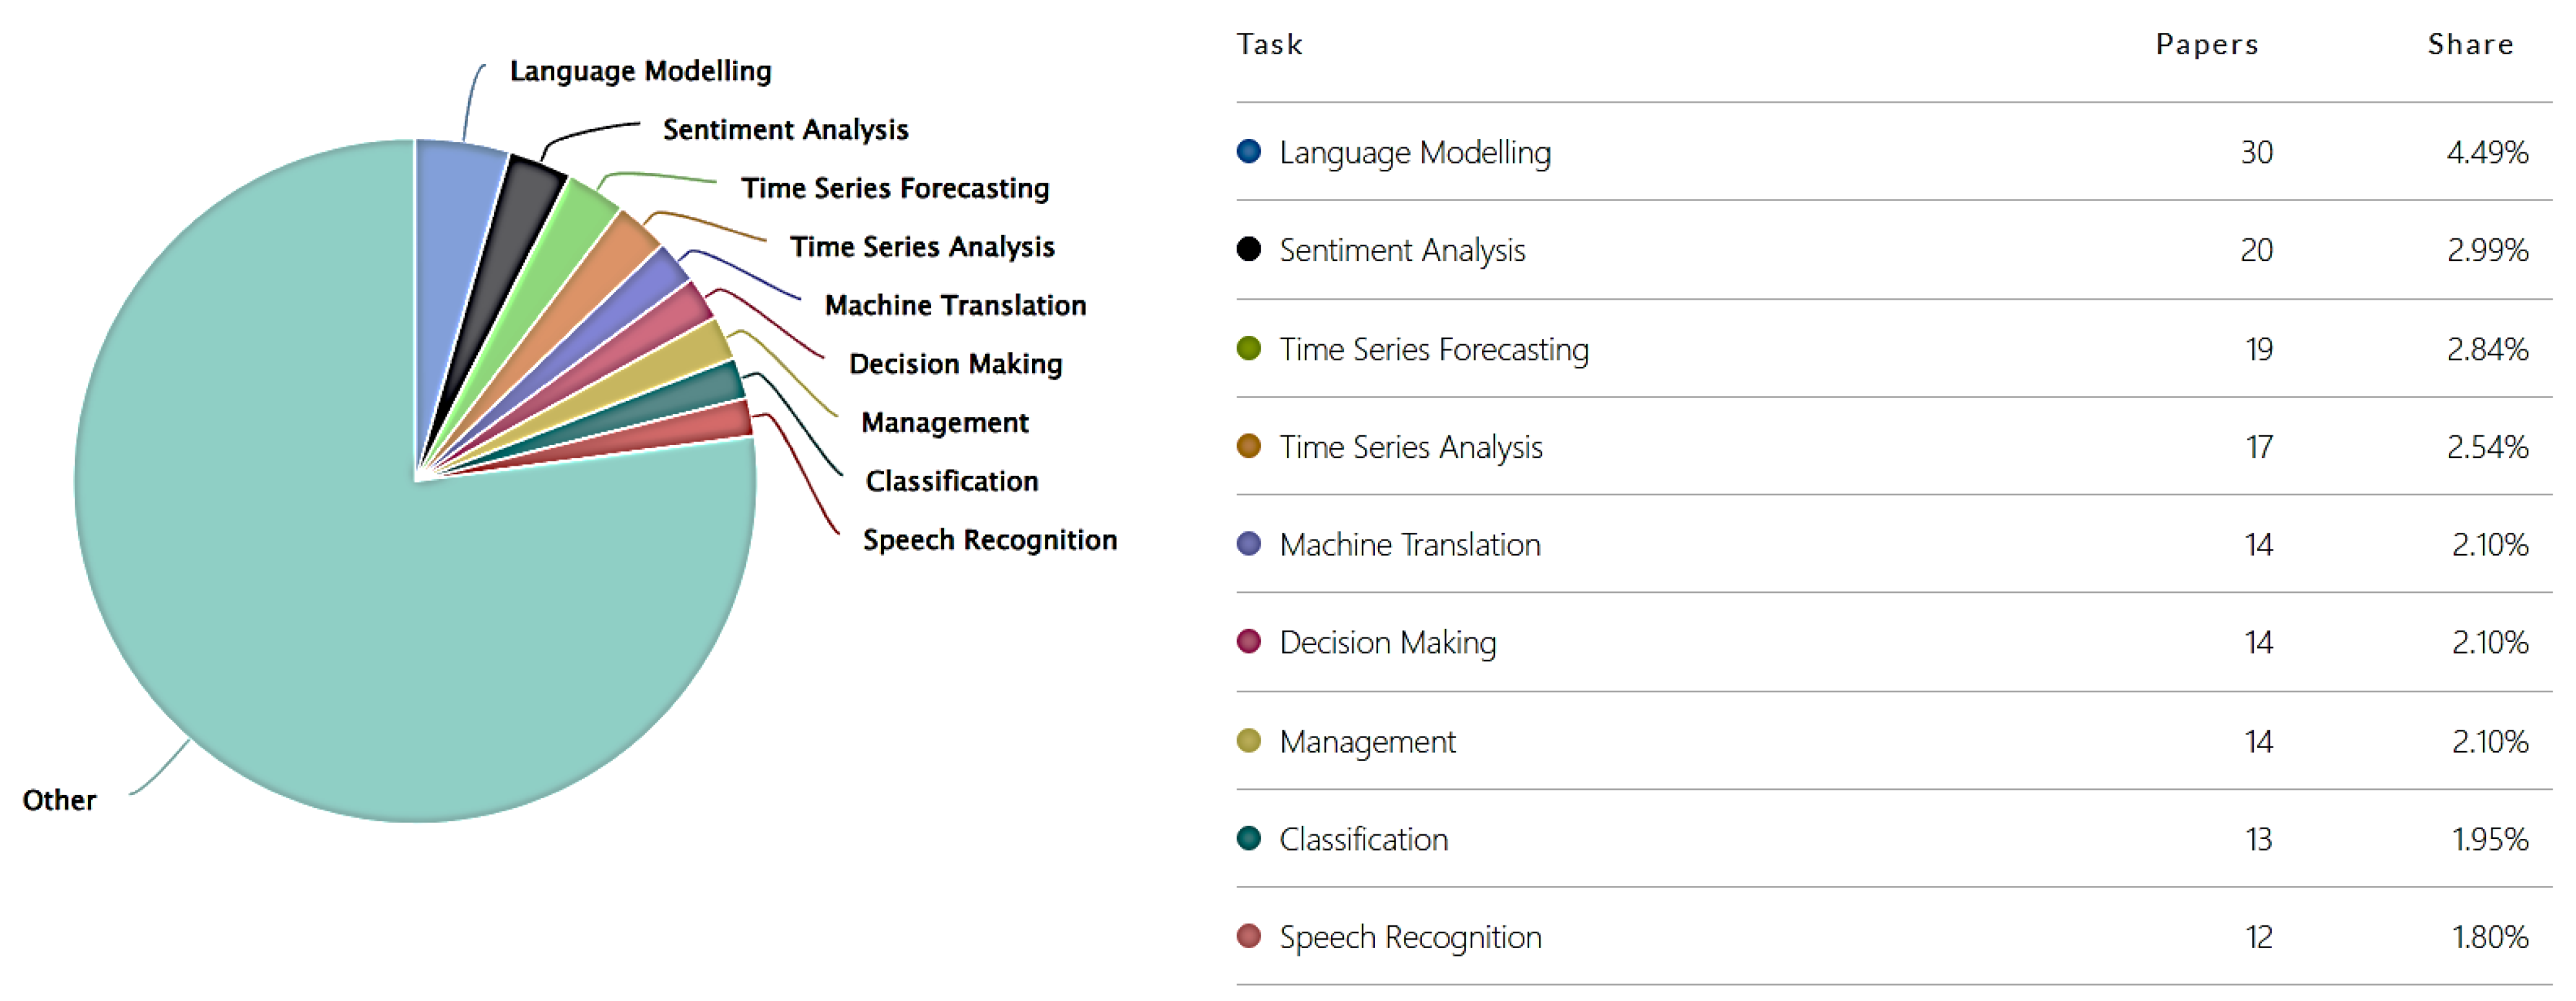Open the Speech Recognition task link in table
2576x1001 pixels.
tap(1409, 937)
